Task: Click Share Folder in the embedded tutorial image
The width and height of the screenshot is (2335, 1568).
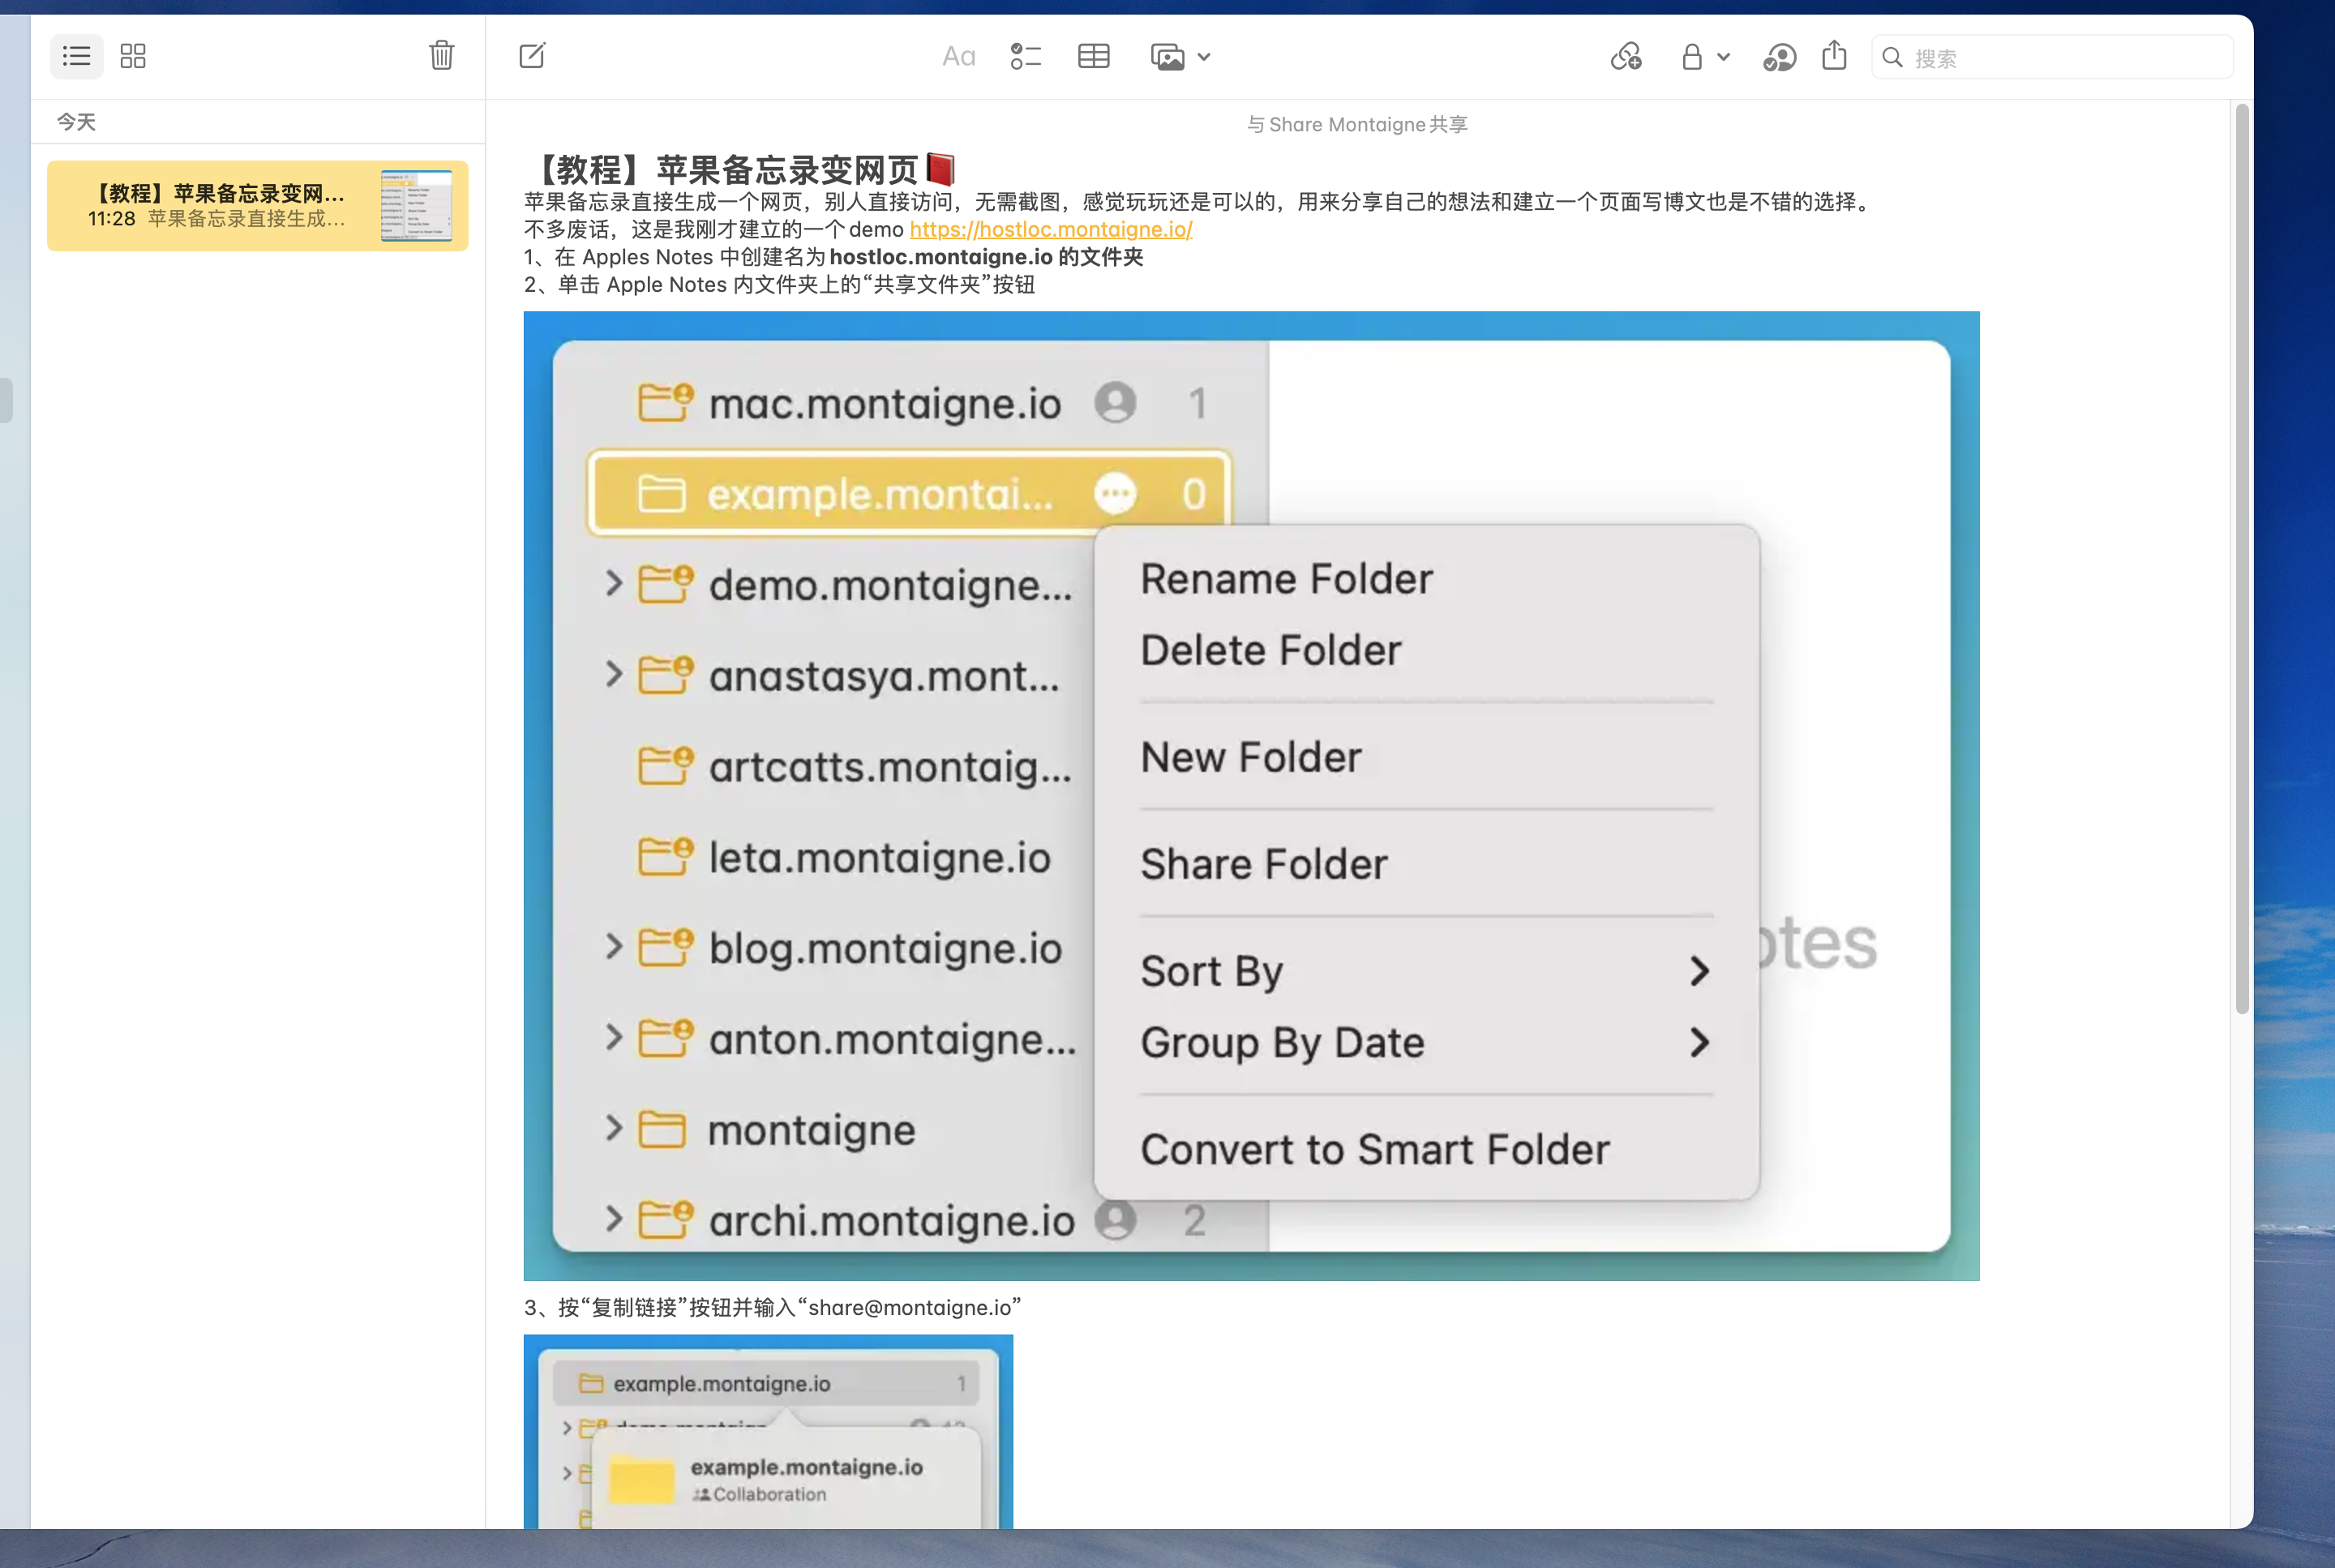Action: pos(1264,864)
